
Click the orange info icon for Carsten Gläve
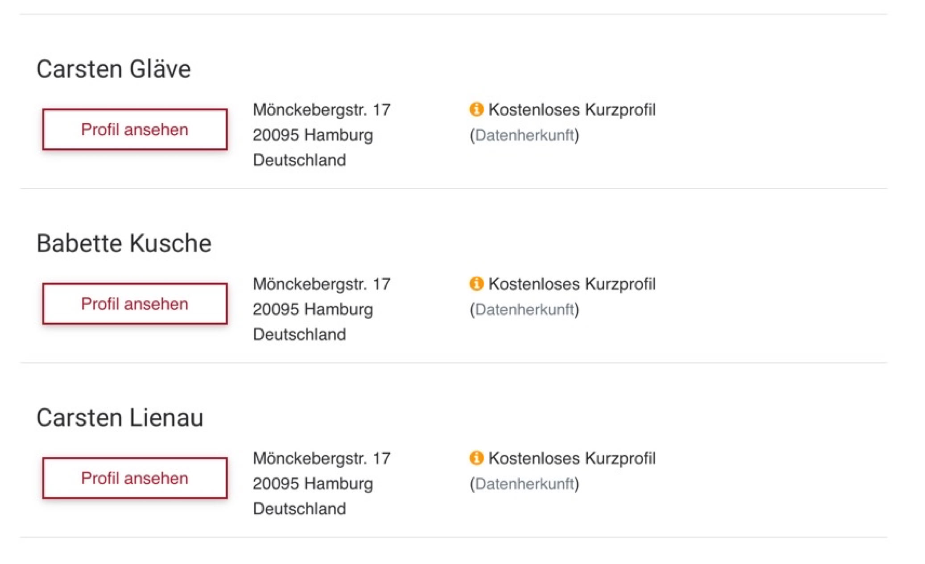pos(476,109)
